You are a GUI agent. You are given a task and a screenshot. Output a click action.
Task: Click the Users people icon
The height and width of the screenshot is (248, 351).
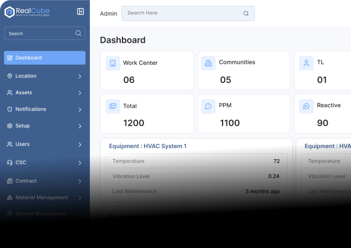click(x=10, y=144)
